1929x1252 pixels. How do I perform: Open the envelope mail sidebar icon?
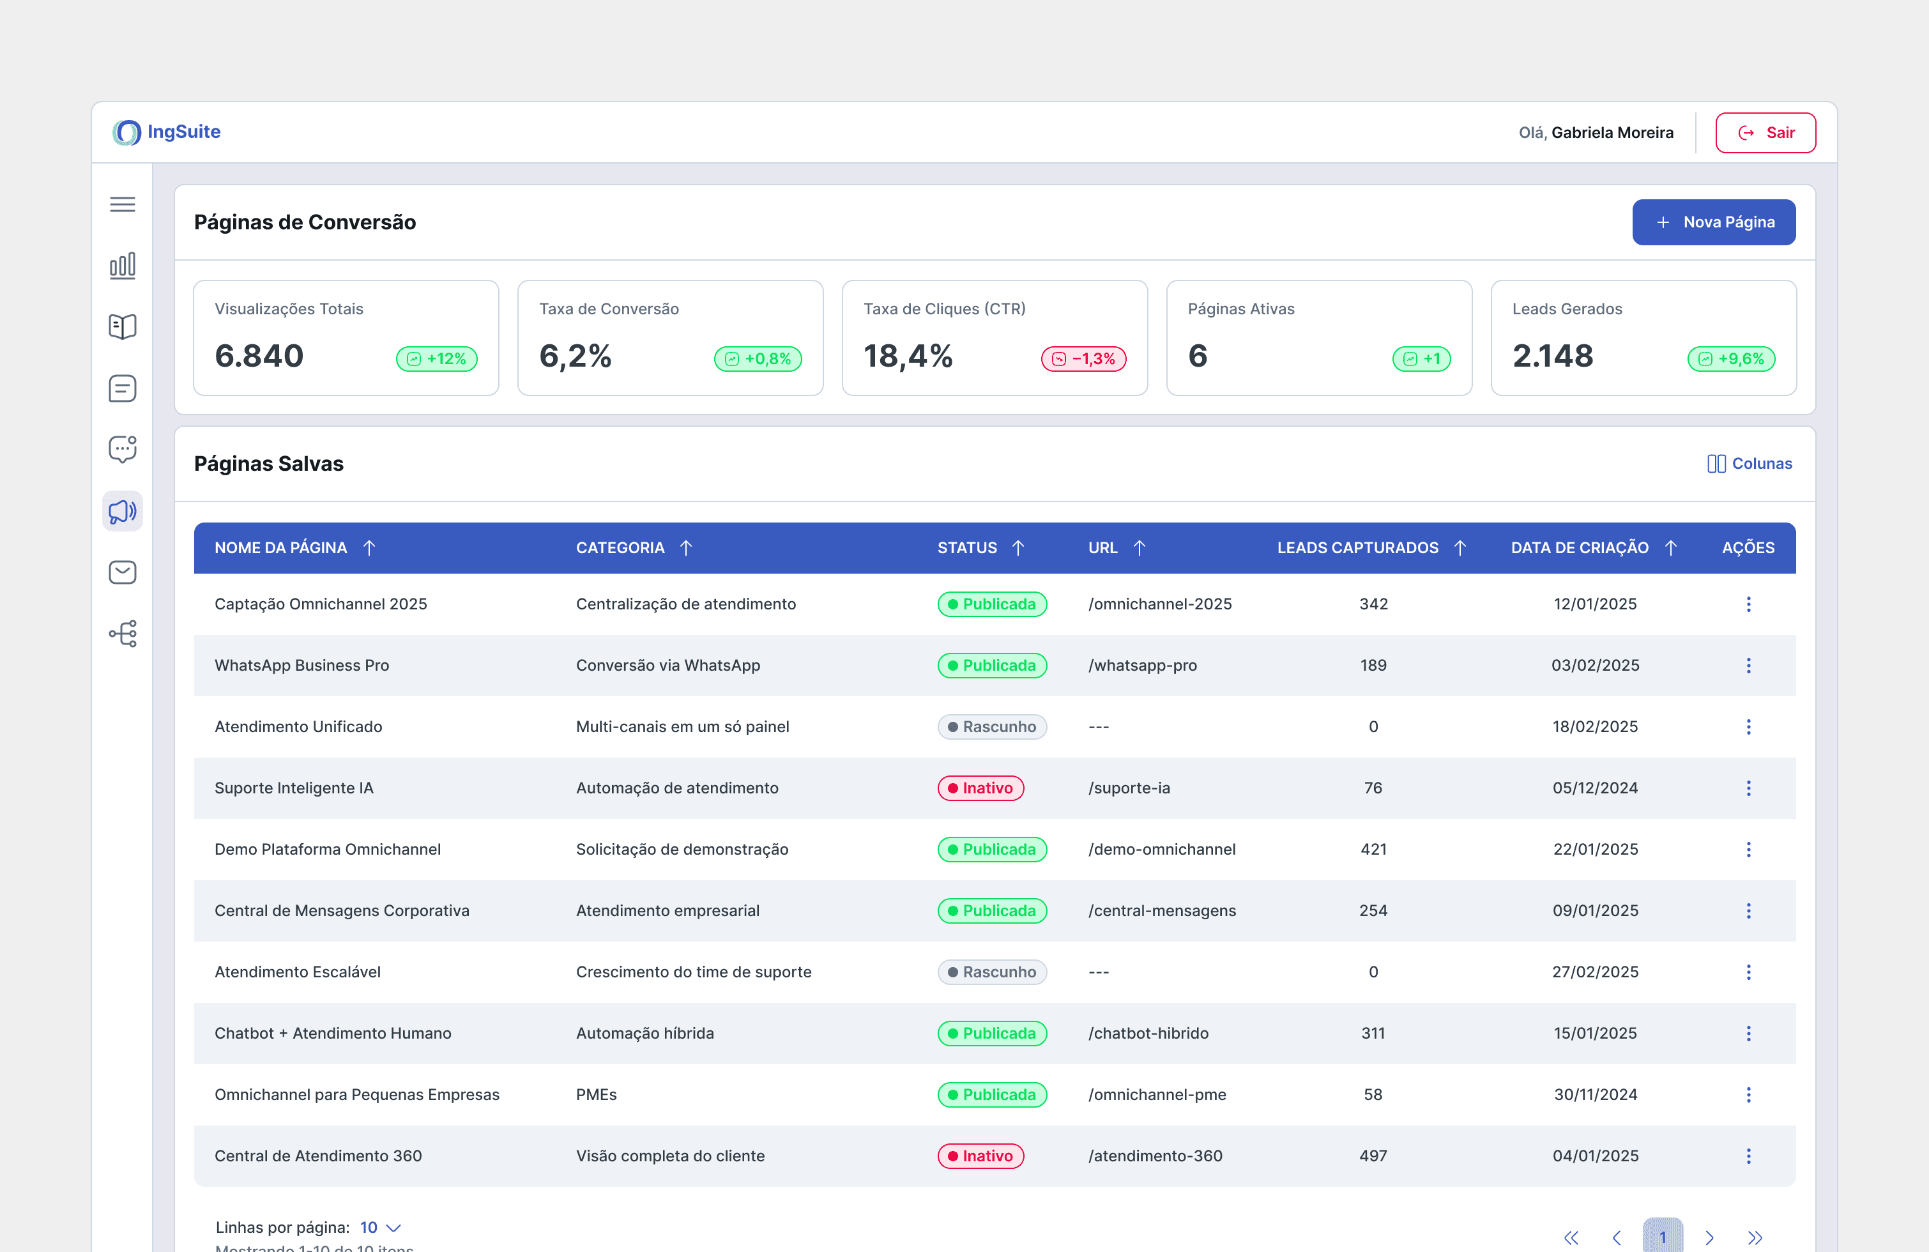tap(123, 572)
